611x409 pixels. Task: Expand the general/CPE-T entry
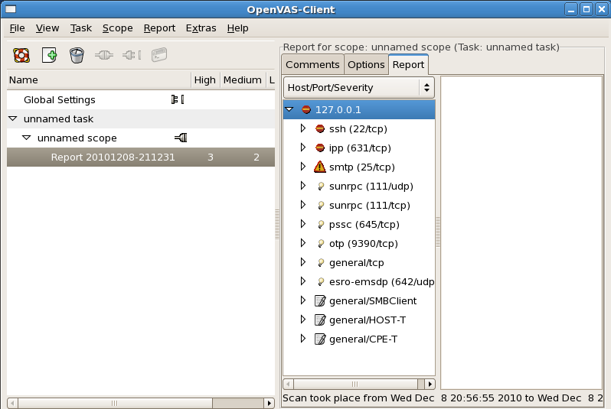click(302, 338)
